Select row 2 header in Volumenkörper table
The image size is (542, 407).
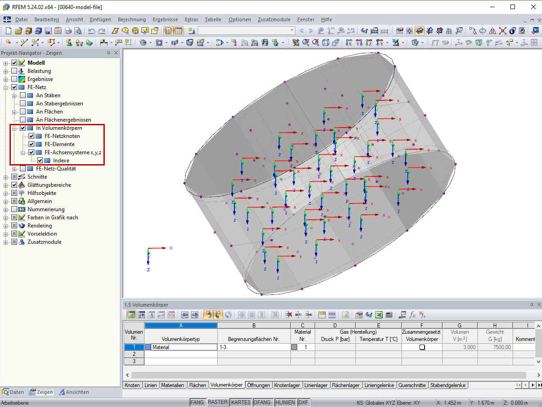click(134, 355)
